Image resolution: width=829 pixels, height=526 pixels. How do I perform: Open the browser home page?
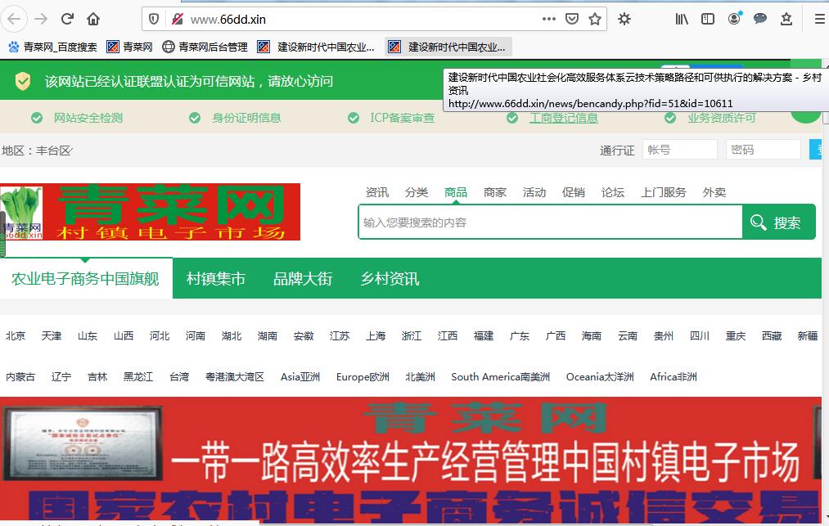93,19
